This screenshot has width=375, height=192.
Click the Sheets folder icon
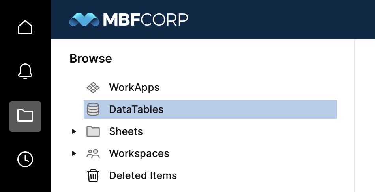tap(93, 131)
